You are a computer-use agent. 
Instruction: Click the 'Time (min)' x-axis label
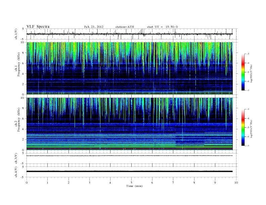[x=134, y=186]
